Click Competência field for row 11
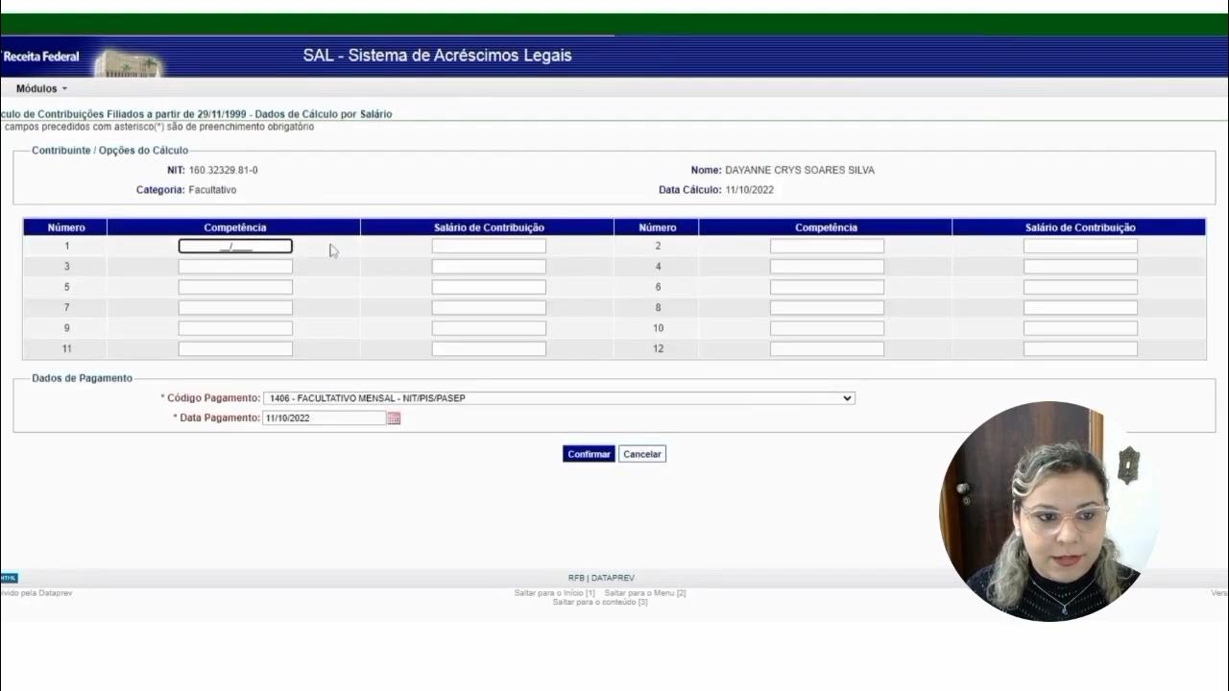 235,349
